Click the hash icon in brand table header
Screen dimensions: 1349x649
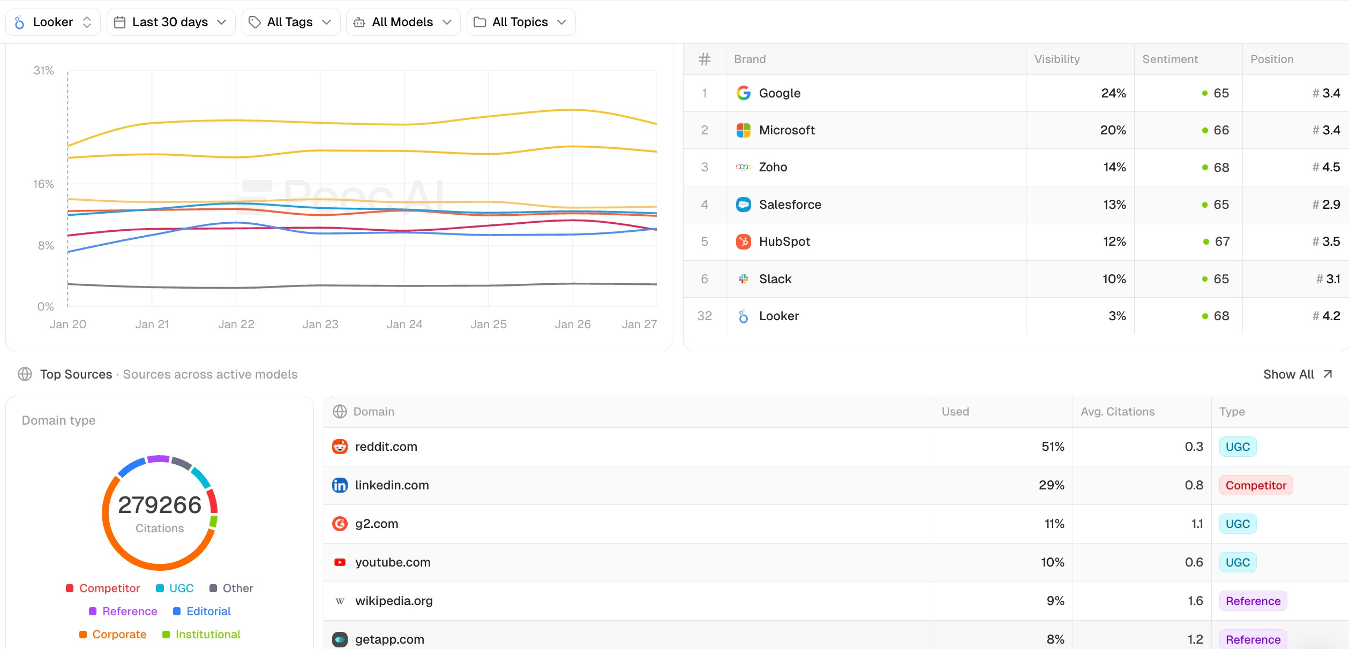coord(705,59)
